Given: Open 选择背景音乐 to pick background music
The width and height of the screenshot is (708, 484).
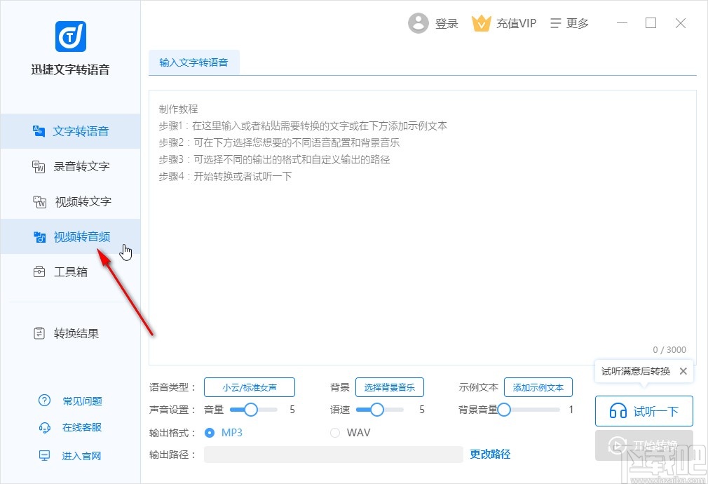Looking at the screenshot, I should 390,386.
